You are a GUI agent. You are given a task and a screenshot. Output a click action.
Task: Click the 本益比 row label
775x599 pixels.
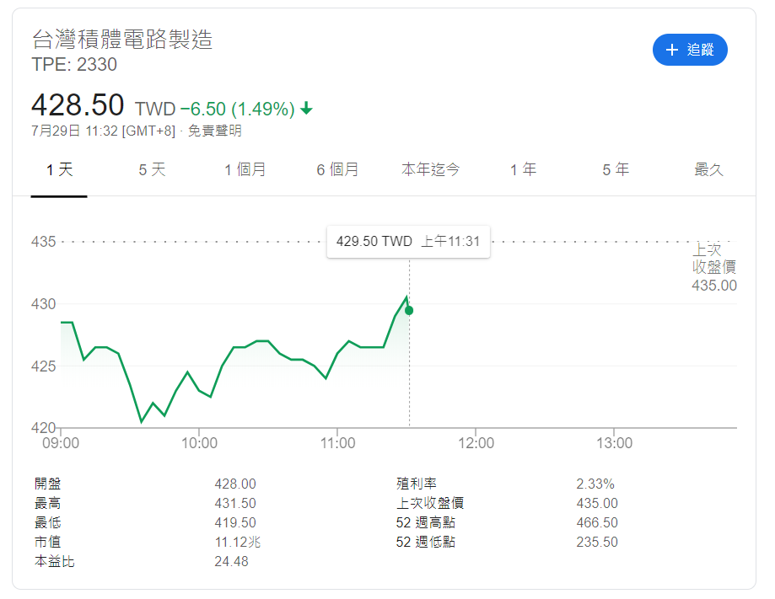[x=54, y=561]
